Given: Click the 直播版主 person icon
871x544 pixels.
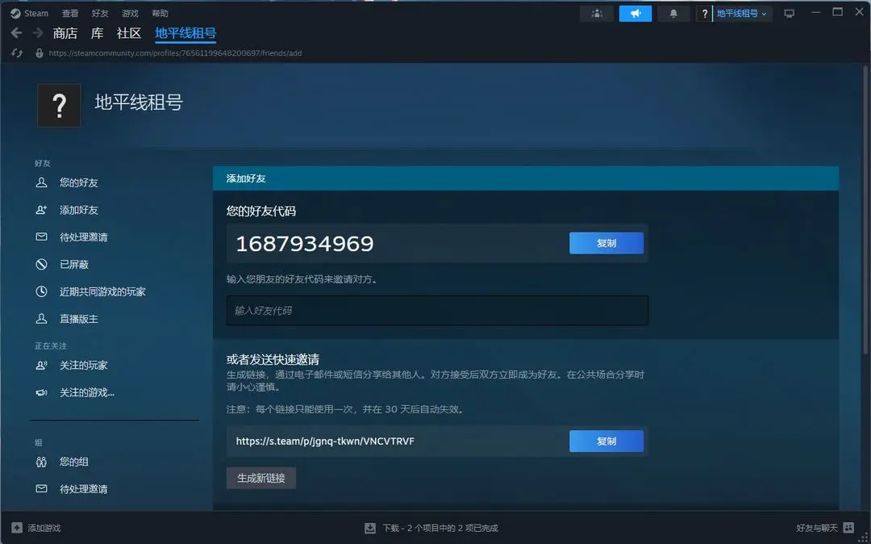Looking at the screenshot, I should (41, 318).
